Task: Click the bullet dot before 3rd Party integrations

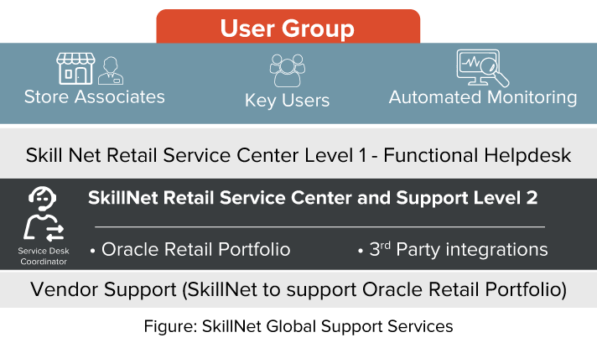Action: click(x=361, y=252)
